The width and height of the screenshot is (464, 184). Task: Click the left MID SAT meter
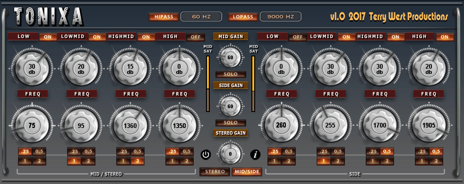pos(208,84)
